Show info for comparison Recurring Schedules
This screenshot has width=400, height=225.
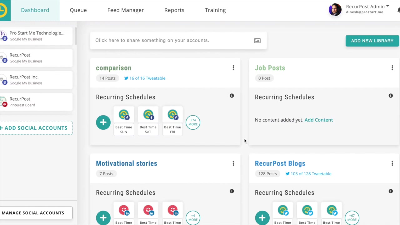click(x=232, y=96)
